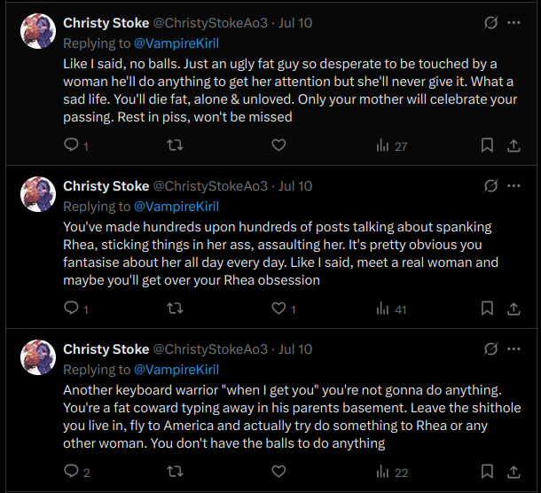541x493 pixels.
Task: Retweet the third keyboard warrior tweet
Action: tap(175, 473)
